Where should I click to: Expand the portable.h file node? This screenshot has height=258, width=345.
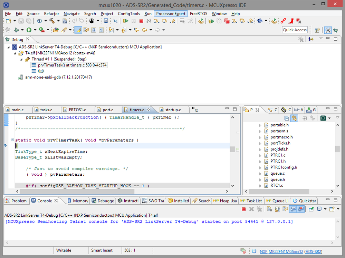[x=260, y=125]
